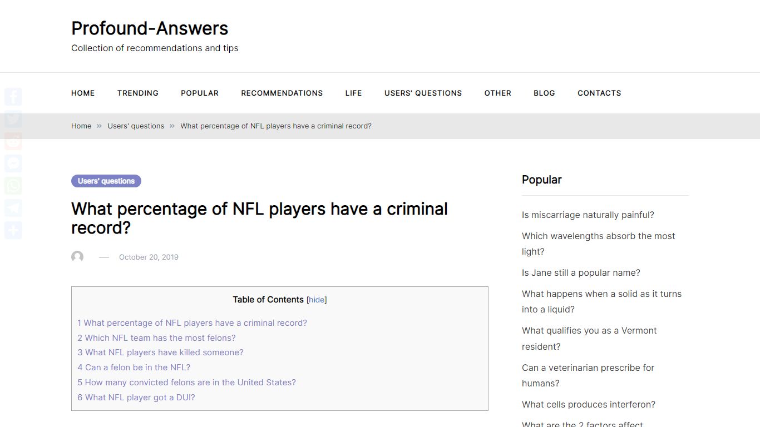Hide the Table of Contents
Viewport: 760px width, 427px height.
(317, 300)
